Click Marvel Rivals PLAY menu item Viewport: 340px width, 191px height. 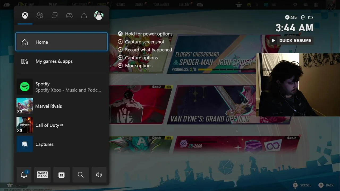[53, 5]
